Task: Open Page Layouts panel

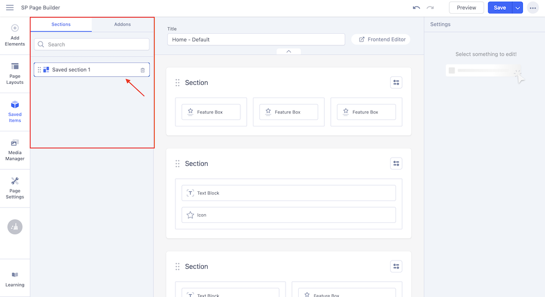Action: (15, 73)
